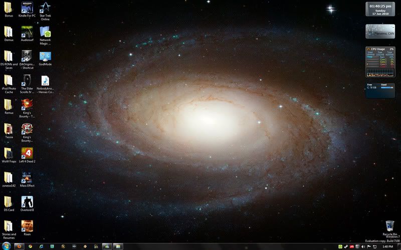Click the weather gadget for Nanaimo
The width and height of the screenshot is (401, 250).
380,31
